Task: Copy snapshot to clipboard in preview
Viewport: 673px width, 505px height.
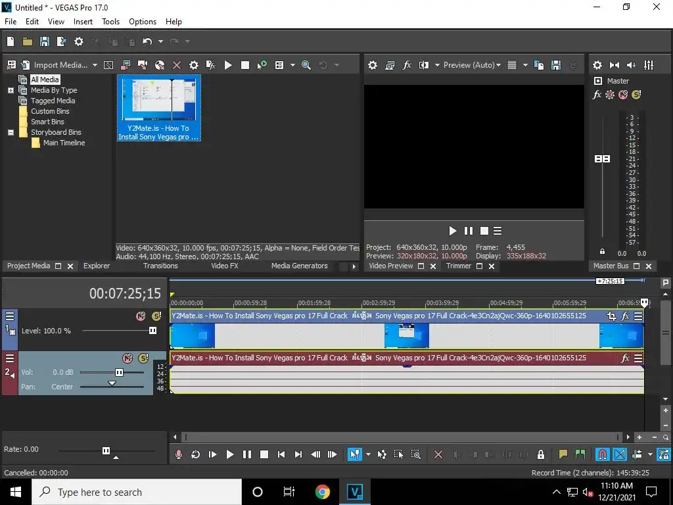Action: pyautogui.click(x=539, y=65)
